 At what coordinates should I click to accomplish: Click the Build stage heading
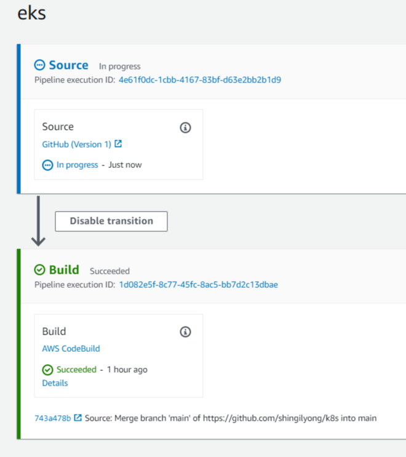[x=64, y=269]
